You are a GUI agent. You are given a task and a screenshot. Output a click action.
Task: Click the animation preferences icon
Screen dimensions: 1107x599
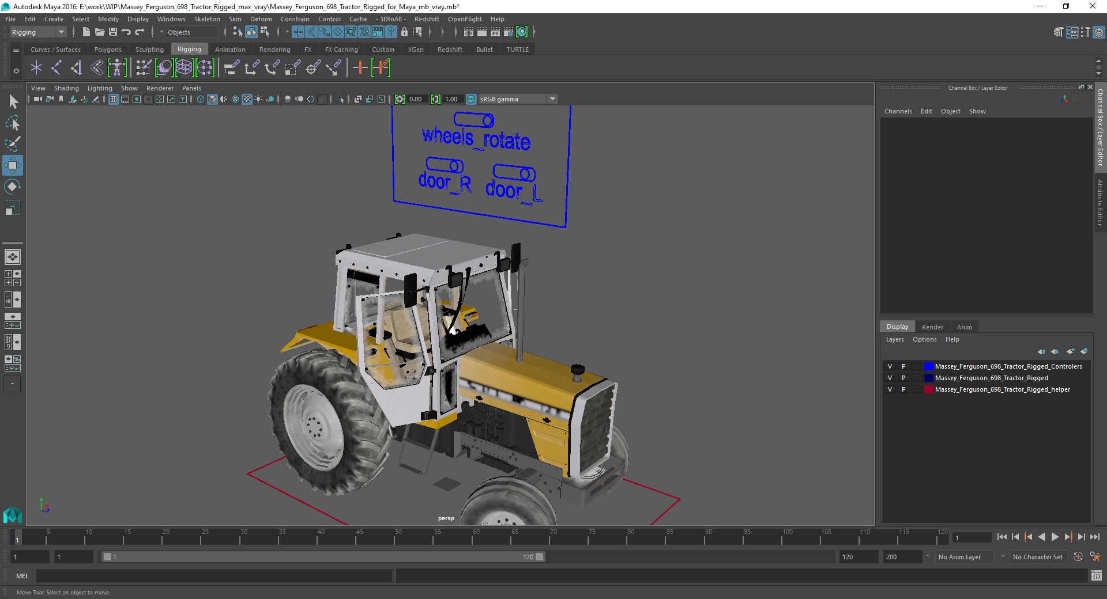(1095, 557)
